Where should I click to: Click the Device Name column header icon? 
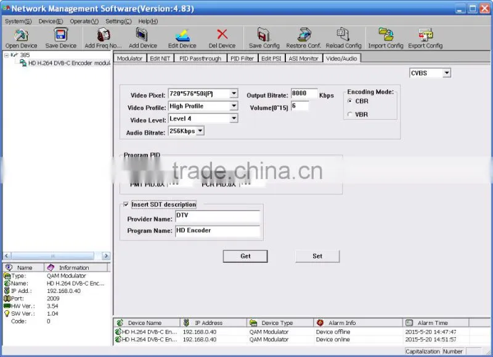(x=120, y=323)
